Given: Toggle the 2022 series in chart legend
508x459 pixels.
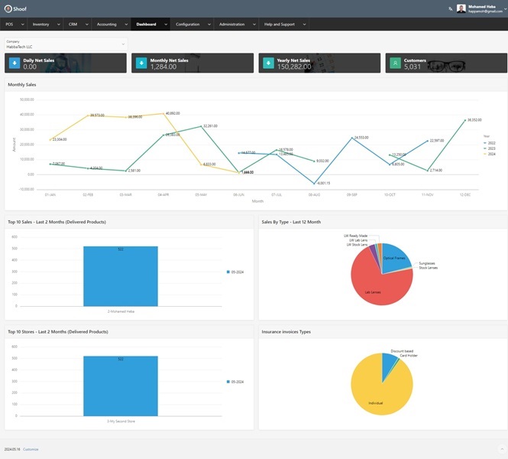Looking at the screenshot, I should (x=490, y=143).
